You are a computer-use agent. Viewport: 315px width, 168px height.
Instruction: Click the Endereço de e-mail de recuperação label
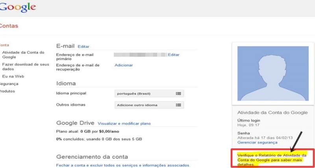click(x=78, y=67)
